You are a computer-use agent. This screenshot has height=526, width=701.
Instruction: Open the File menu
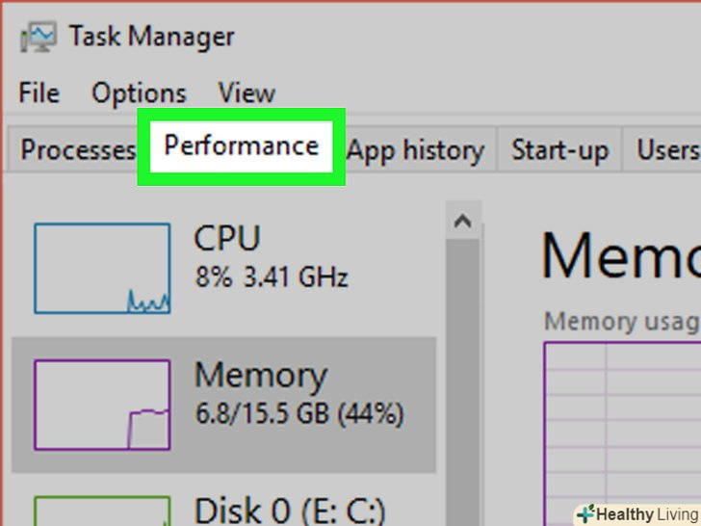[x=39, y=93]
